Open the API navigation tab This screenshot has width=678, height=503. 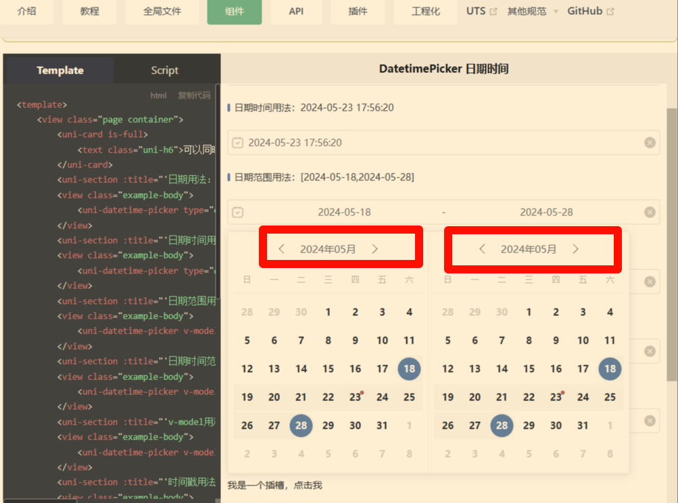pos(296,11)
